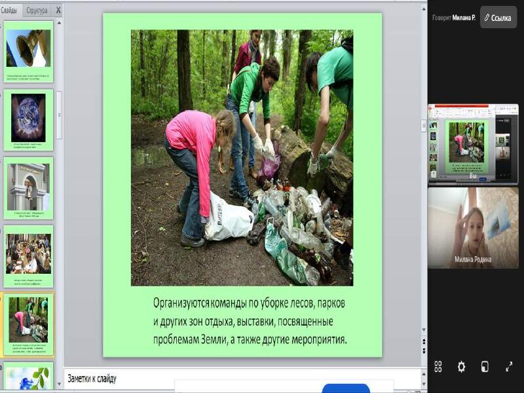
Task: Select the forest cleanup slide thumbnail
Action: [28, 325]
